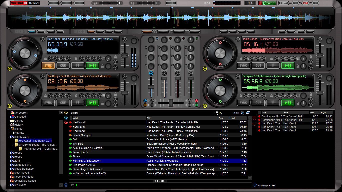The image size is (342, 192).
Task: Click play/pause on the Jamie Jones deck
Action: click(x=288, y=66)
